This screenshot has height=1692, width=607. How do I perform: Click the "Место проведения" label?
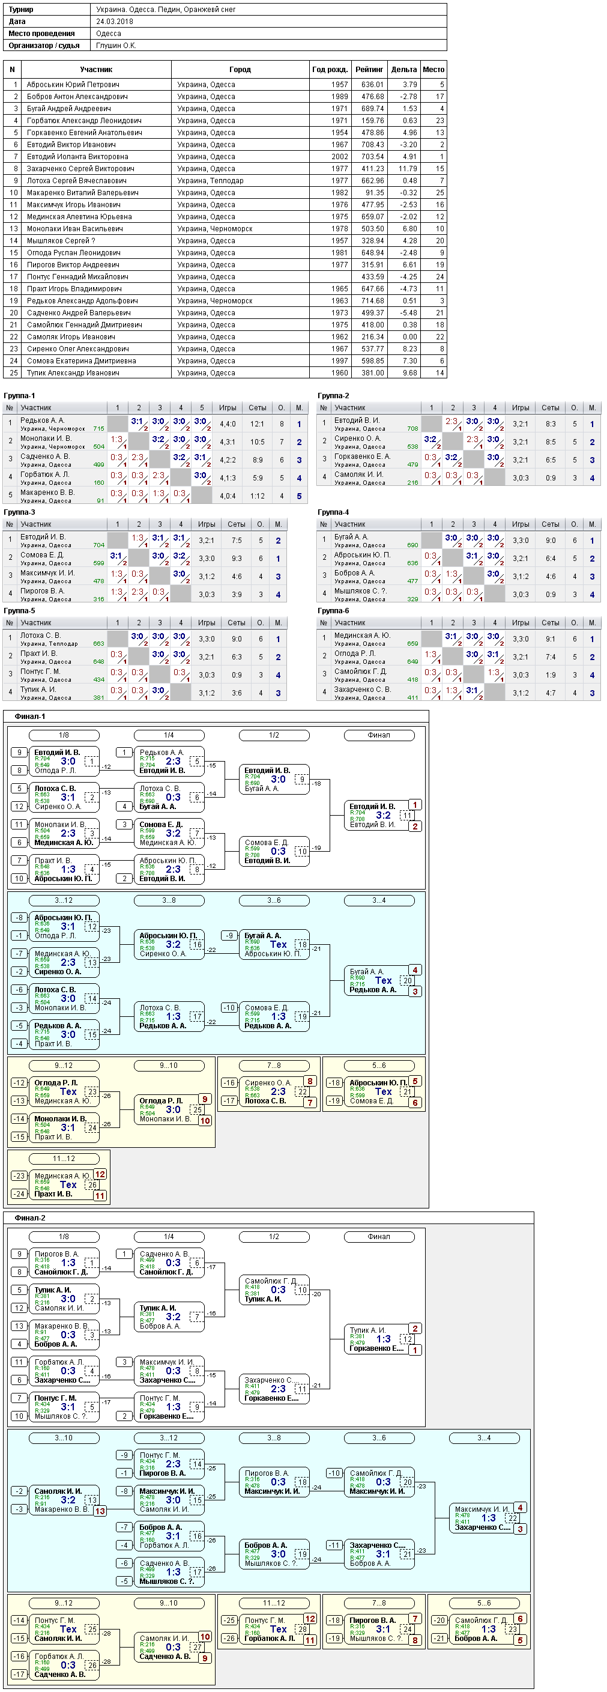point(41,34)
